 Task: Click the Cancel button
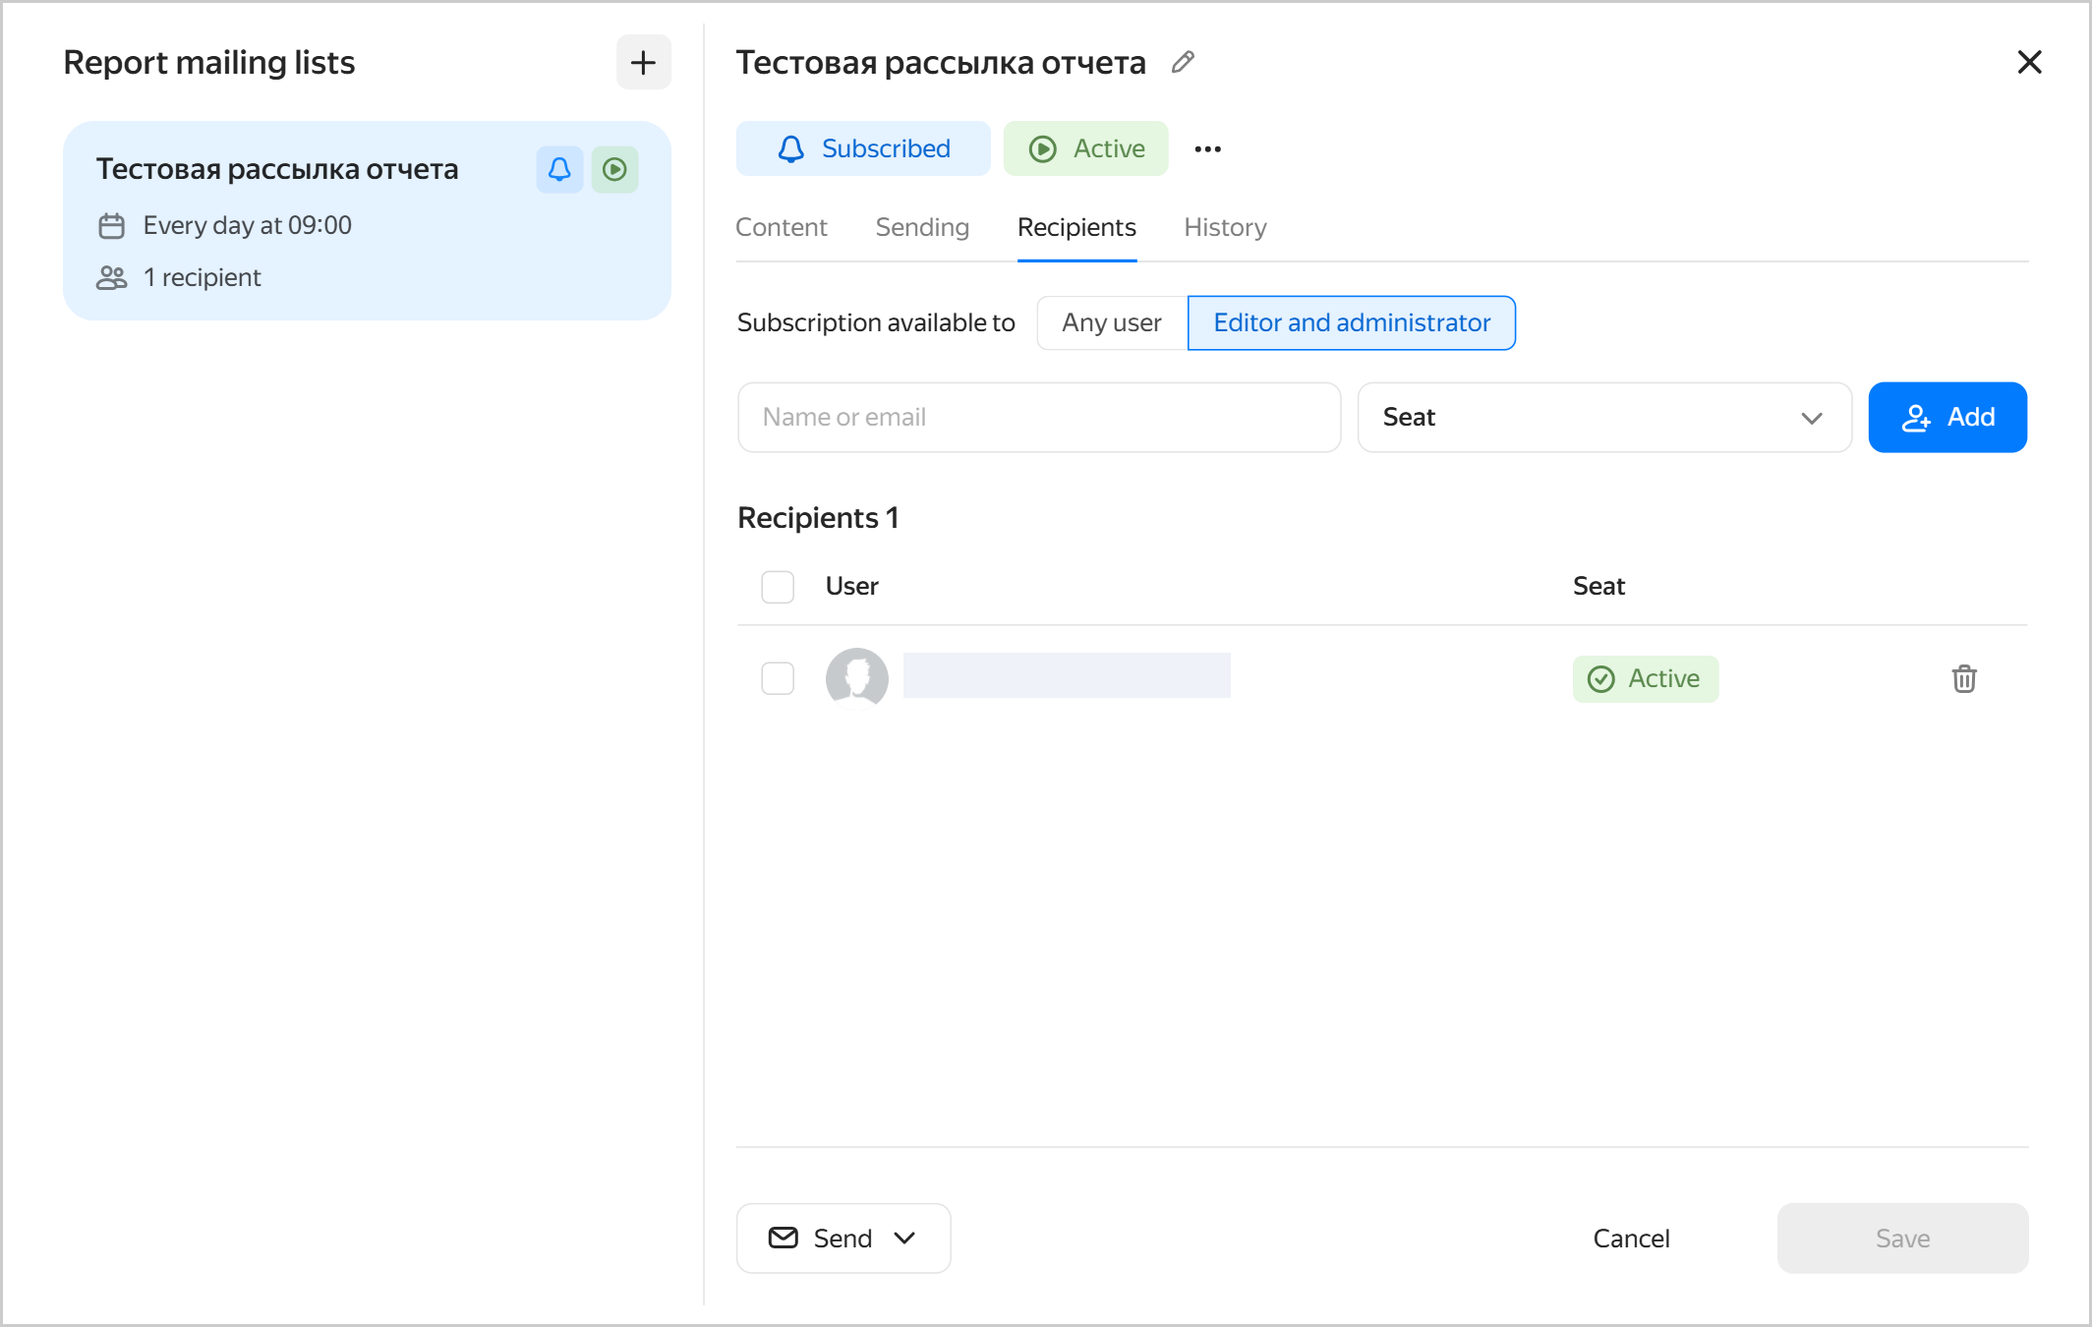pos(1631,1239)
